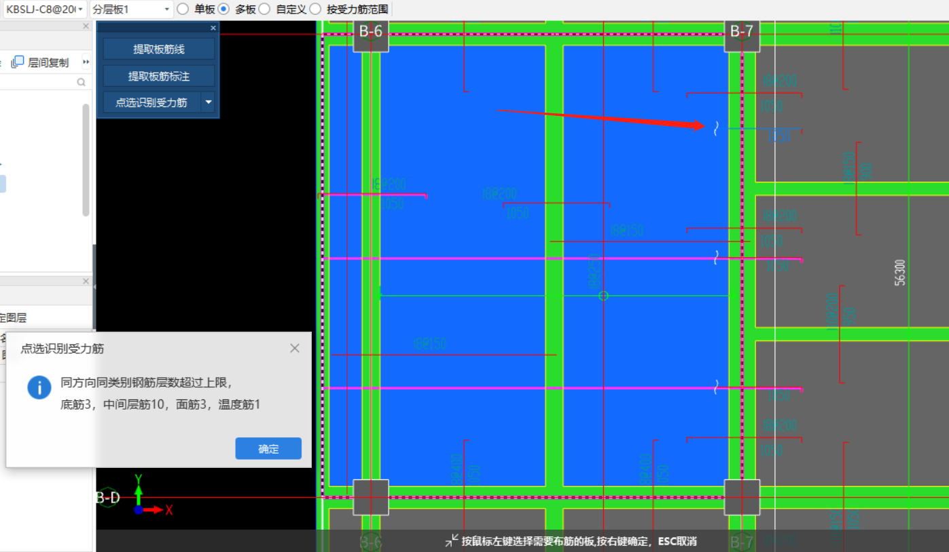Open the KBSLJ-C8 rebar type dropdown

coord(45,9)
